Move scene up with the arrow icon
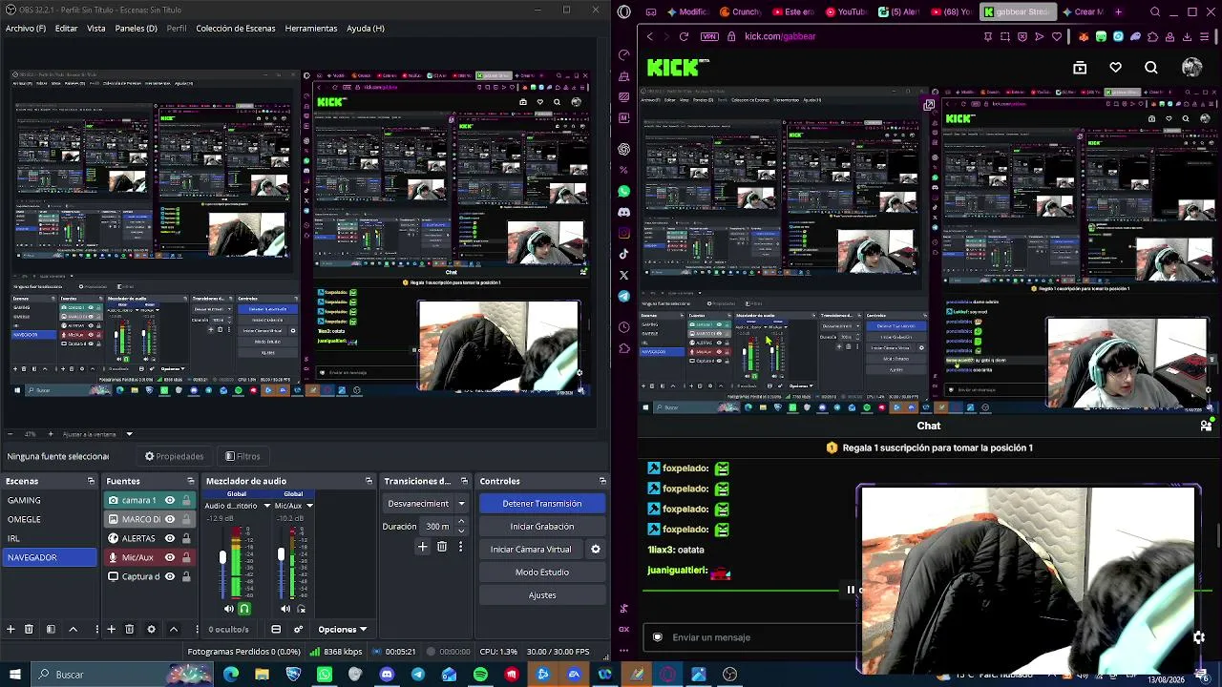1222x687 pixels. tap(73, 629)
